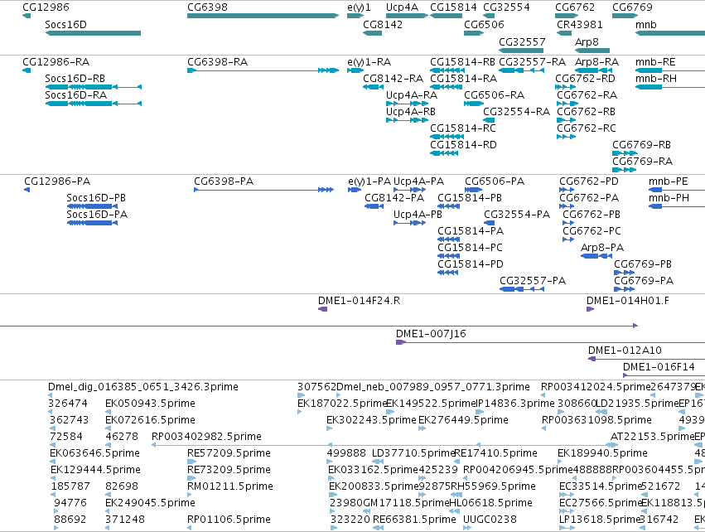The image size is (705, 532).
Task: Select the mnb-RE transcript
Action: 670,70
